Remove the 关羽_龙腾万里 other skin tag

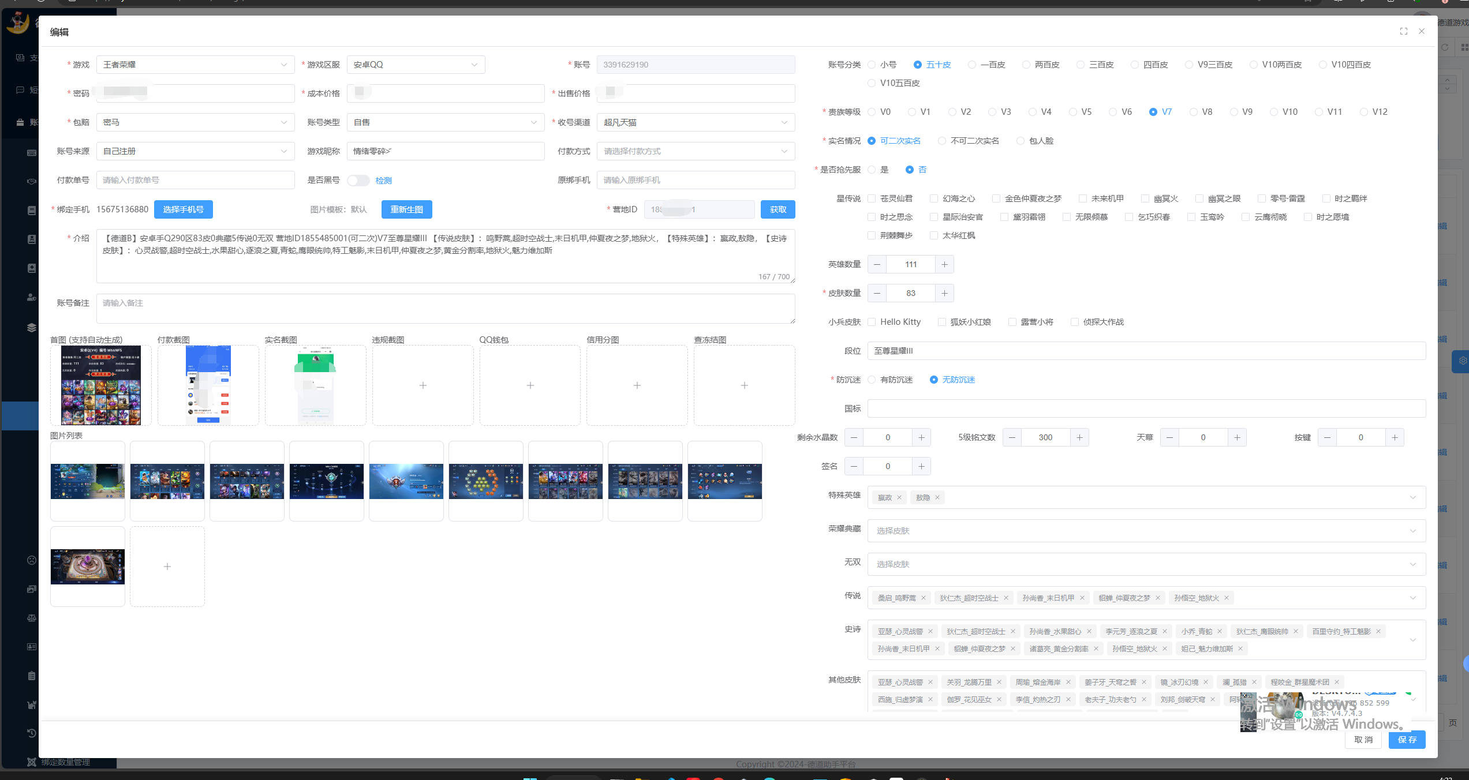click(x=999, y=682)
